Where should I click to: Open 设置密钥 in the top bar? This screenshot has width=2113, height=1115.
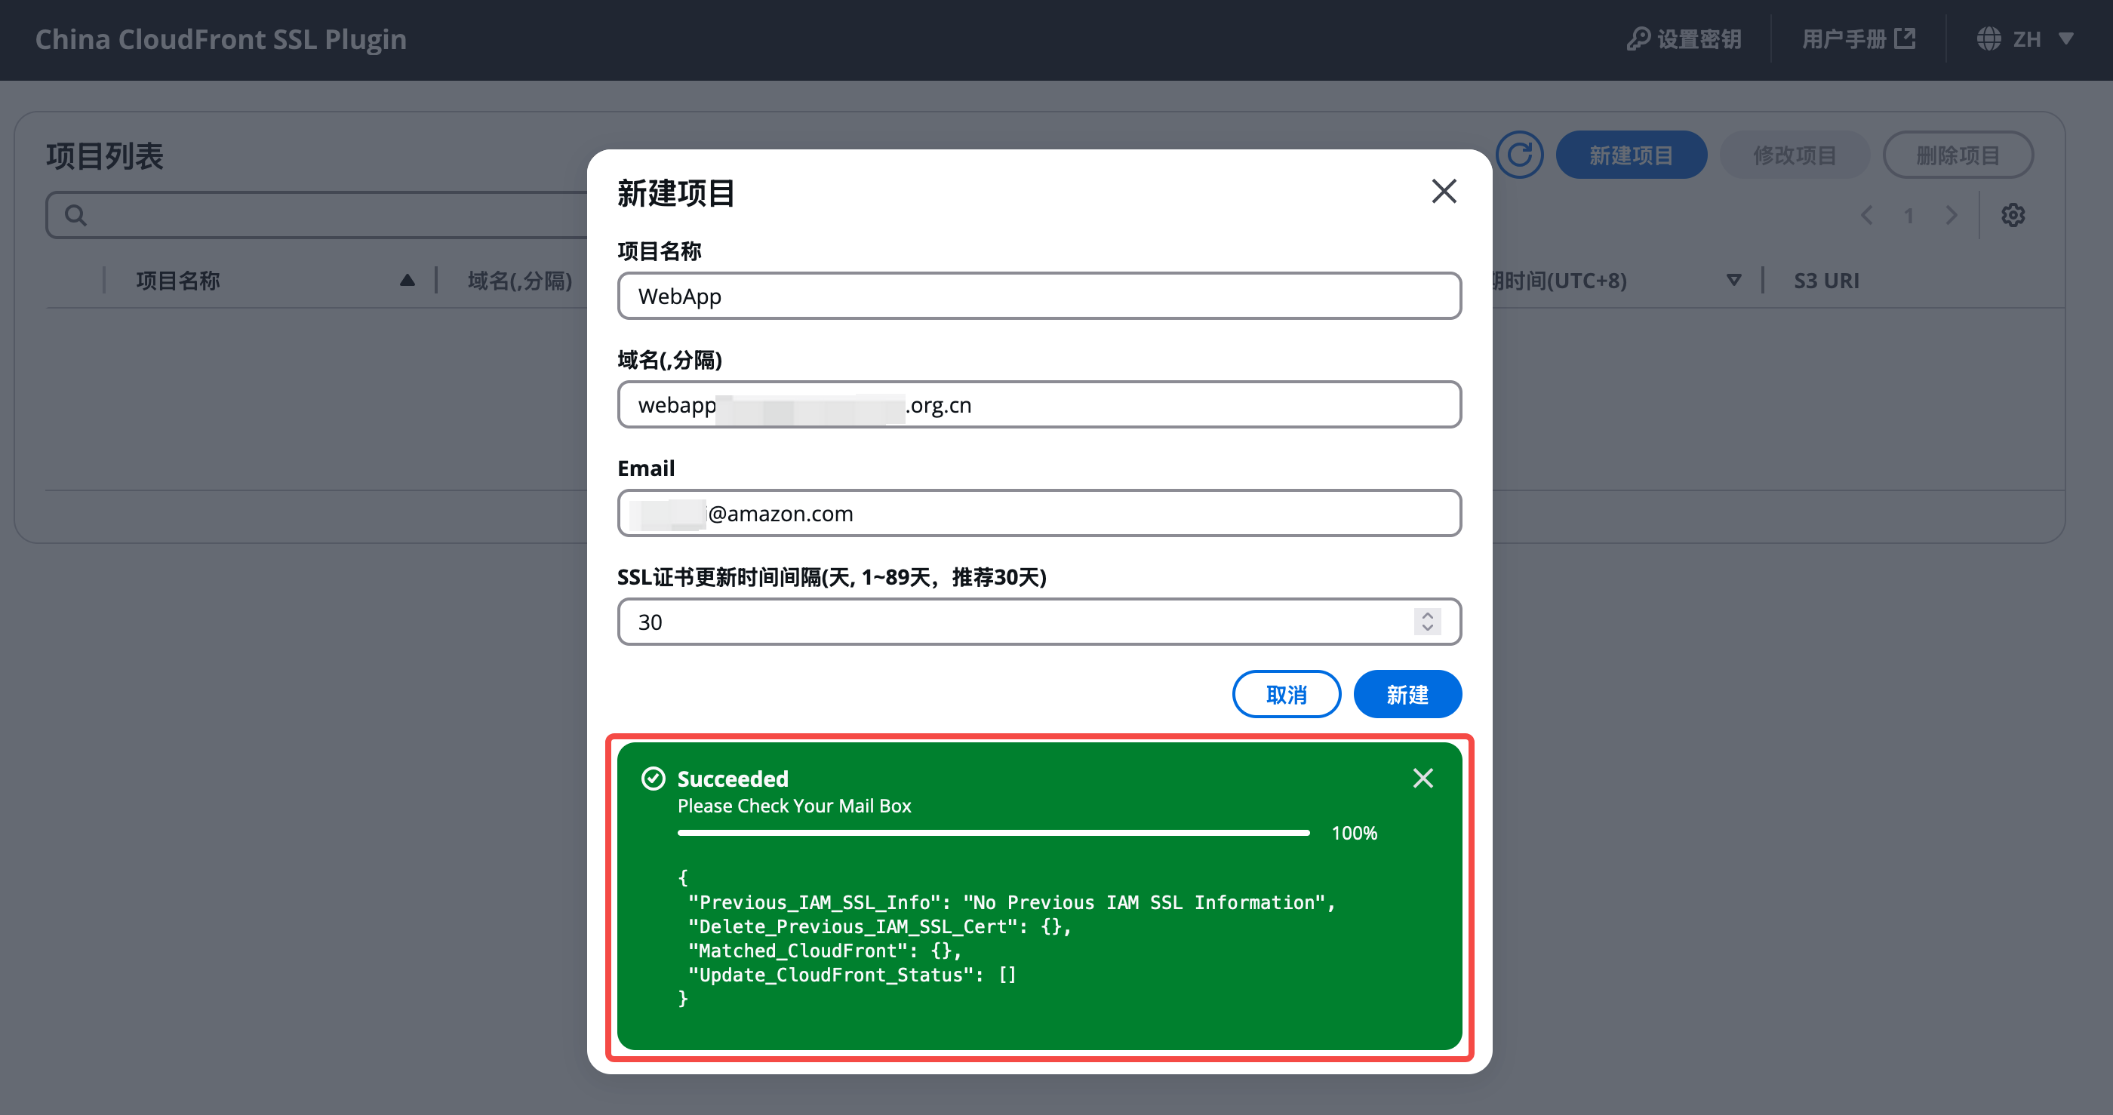tap(1684, 39)
